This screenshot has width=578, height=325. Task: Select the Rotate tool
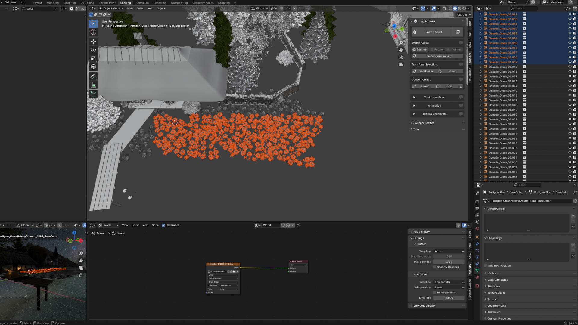[93, 50]
